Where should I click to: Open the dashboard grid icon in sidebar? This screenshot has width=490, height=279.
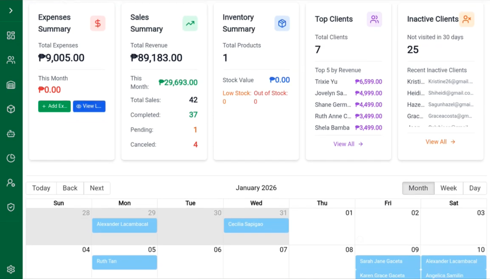click(x=11, y=36)
